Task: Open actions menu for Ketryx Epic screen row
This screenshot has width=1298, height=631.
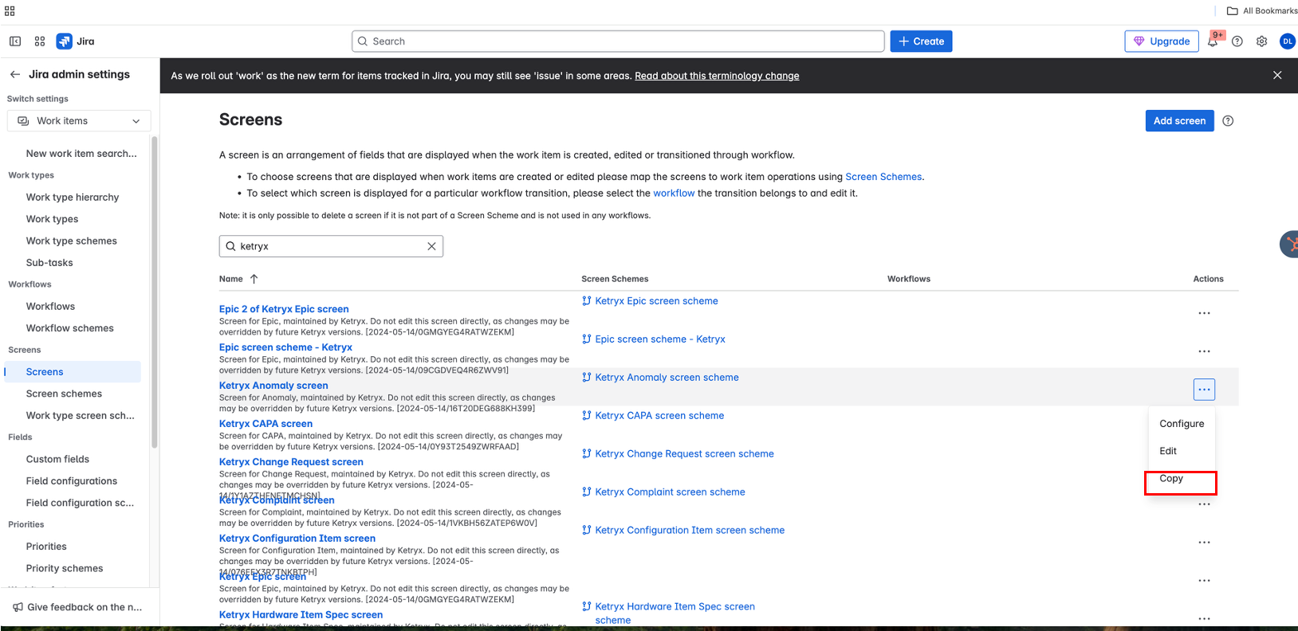Action: coord(1204,581)
